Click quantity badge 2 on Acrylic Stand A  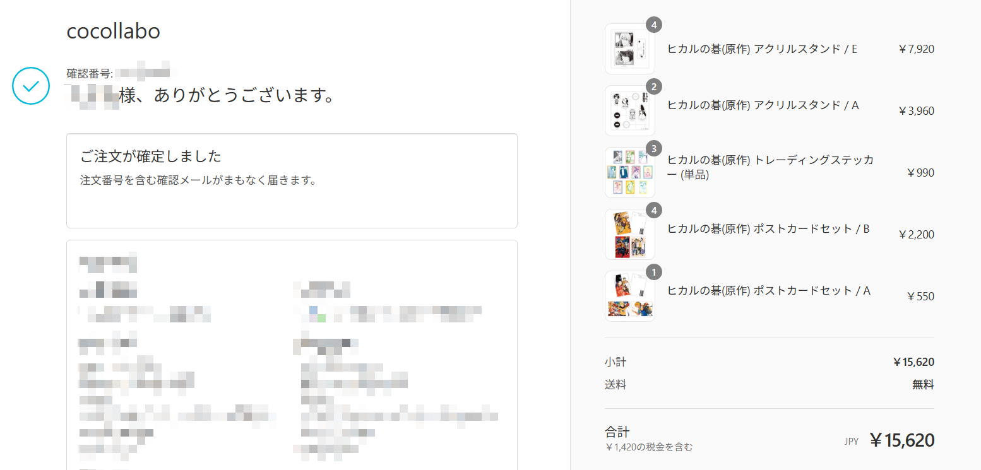654,87
